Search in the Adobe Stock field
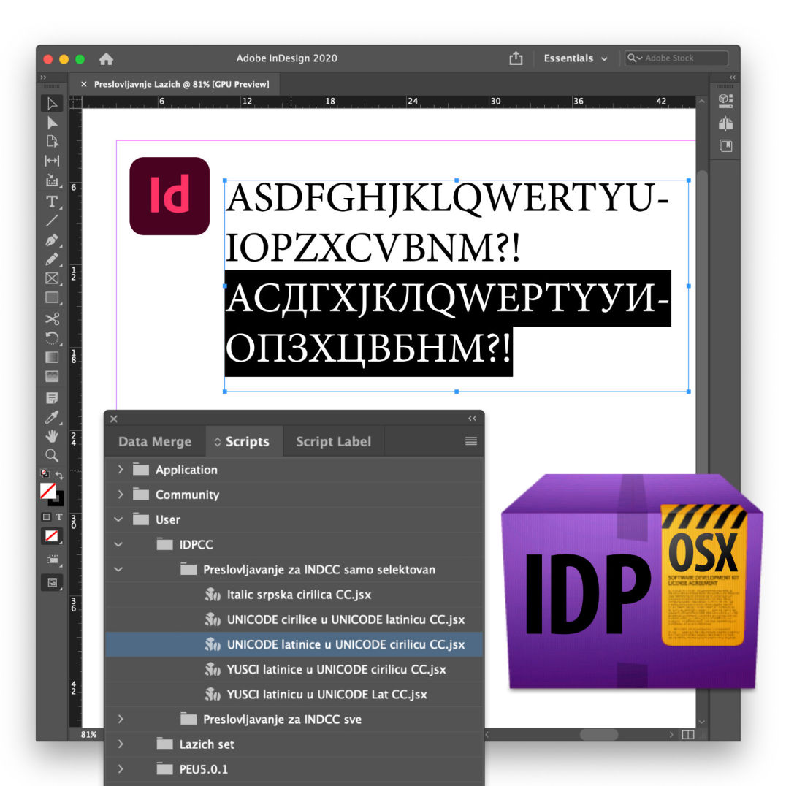The width and height of the screenshot is (786, 786). (676, 58)
